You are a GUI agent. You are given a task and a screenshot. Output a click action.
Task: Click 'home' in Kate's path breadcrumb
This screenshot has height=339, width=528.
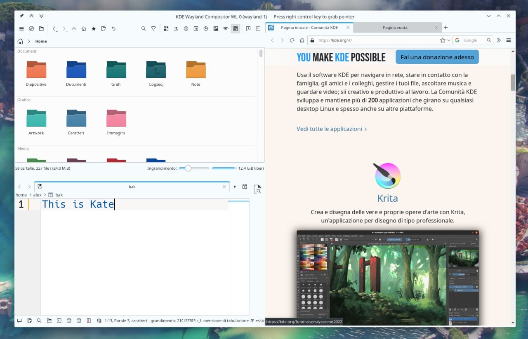pos(21,195)
